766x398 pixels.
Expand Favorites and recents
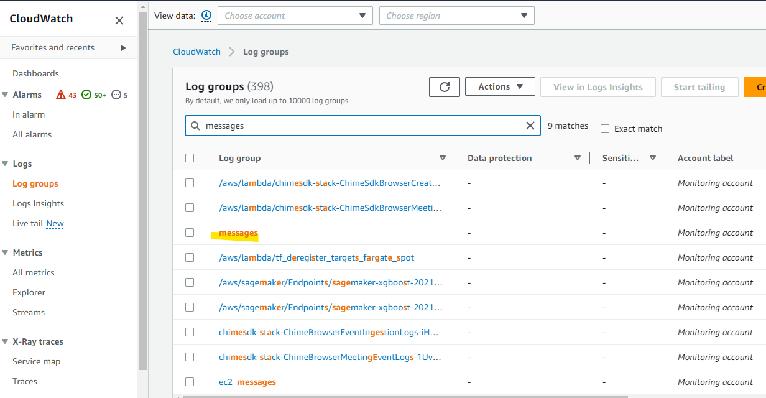[x=68, y=47]
